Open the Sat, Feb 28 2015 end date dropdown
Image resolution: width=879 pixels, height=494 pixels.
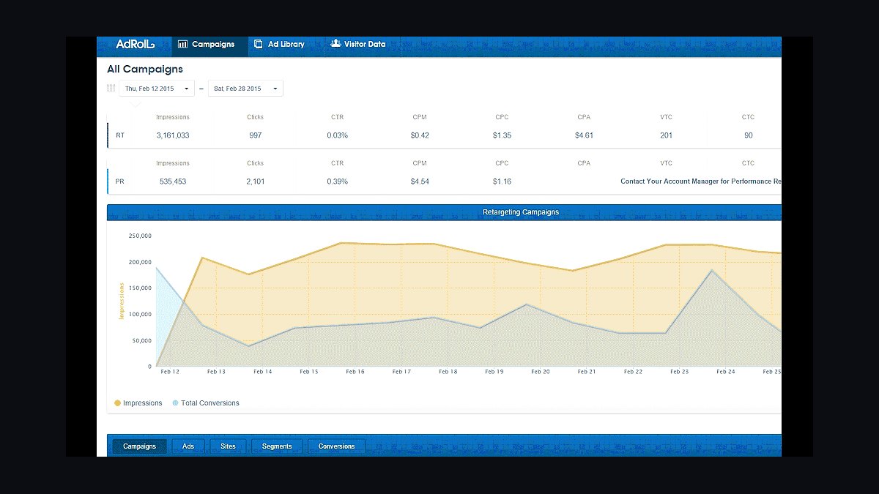point(245,89)
